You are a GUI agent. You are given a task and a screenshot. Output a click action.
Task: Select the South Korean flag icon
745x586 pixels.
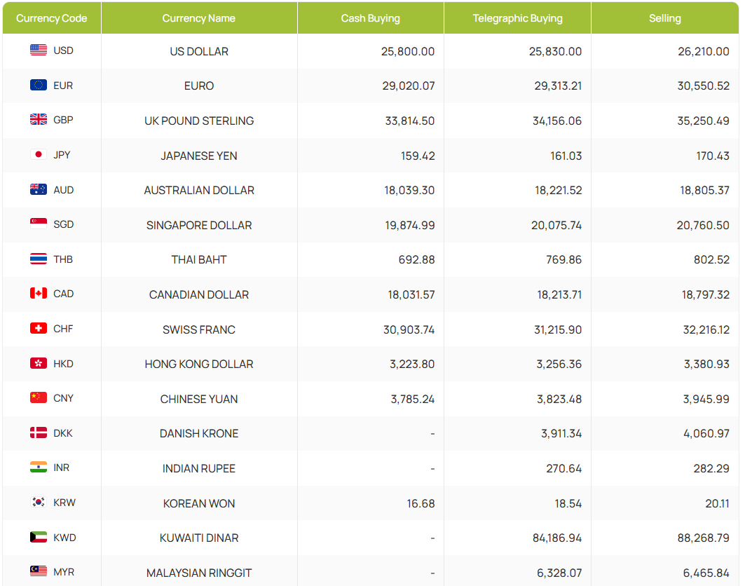tap(39, 502)
